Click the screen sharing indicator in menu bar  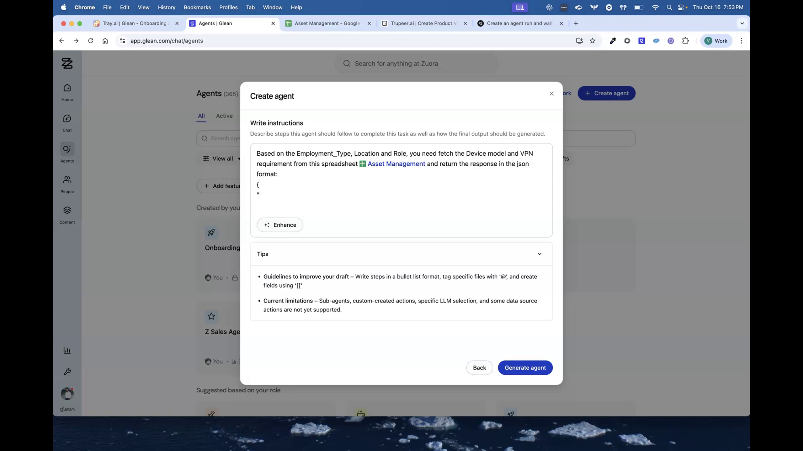(x=519, y=7)
